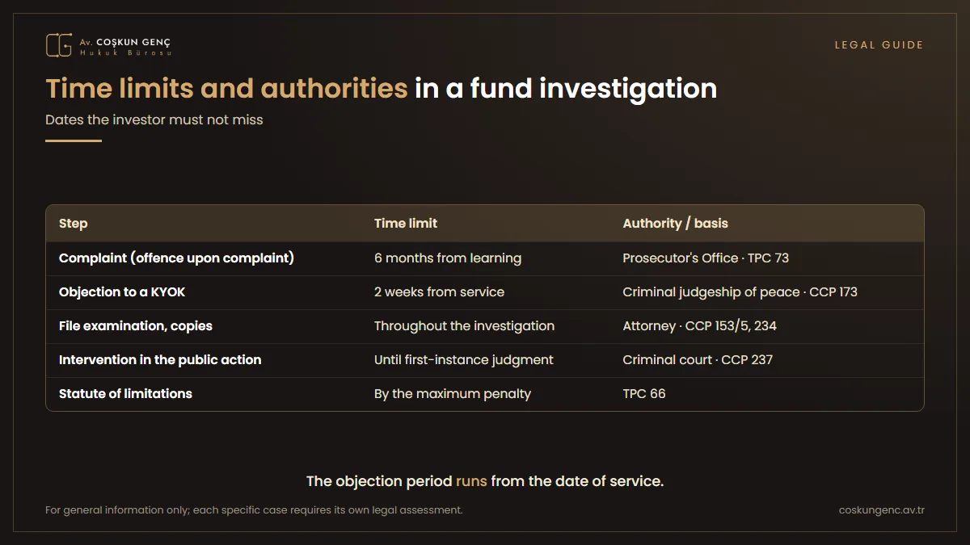
Task: Click the 'TPC 66' cell
Action: pyautogui.click(x=644, y=394)
